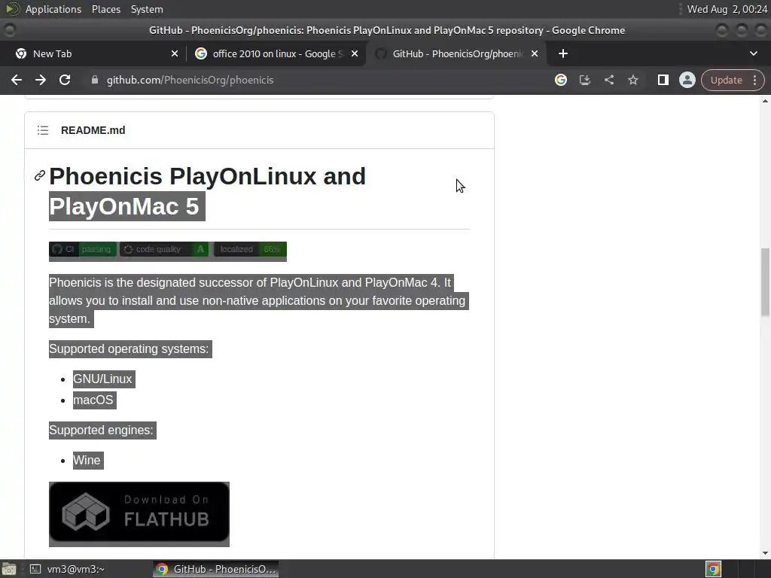Go forward to the next page
The width and height of the screenshot is (771, 578).
pos(41,80)
